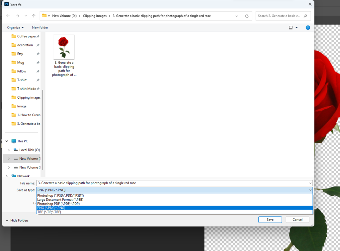The height and width of the screenshot is (251, 340).
Task: Select Network in navigation pane
Action: pyautogui.click(x=21, y=176)
